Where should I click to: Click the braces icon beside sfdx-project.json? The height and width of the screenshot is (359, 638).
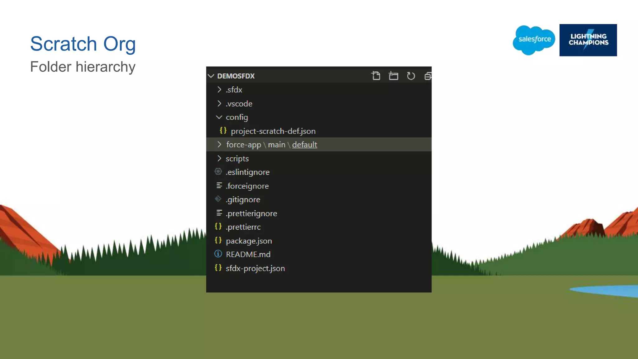click(x=218, y=268)
